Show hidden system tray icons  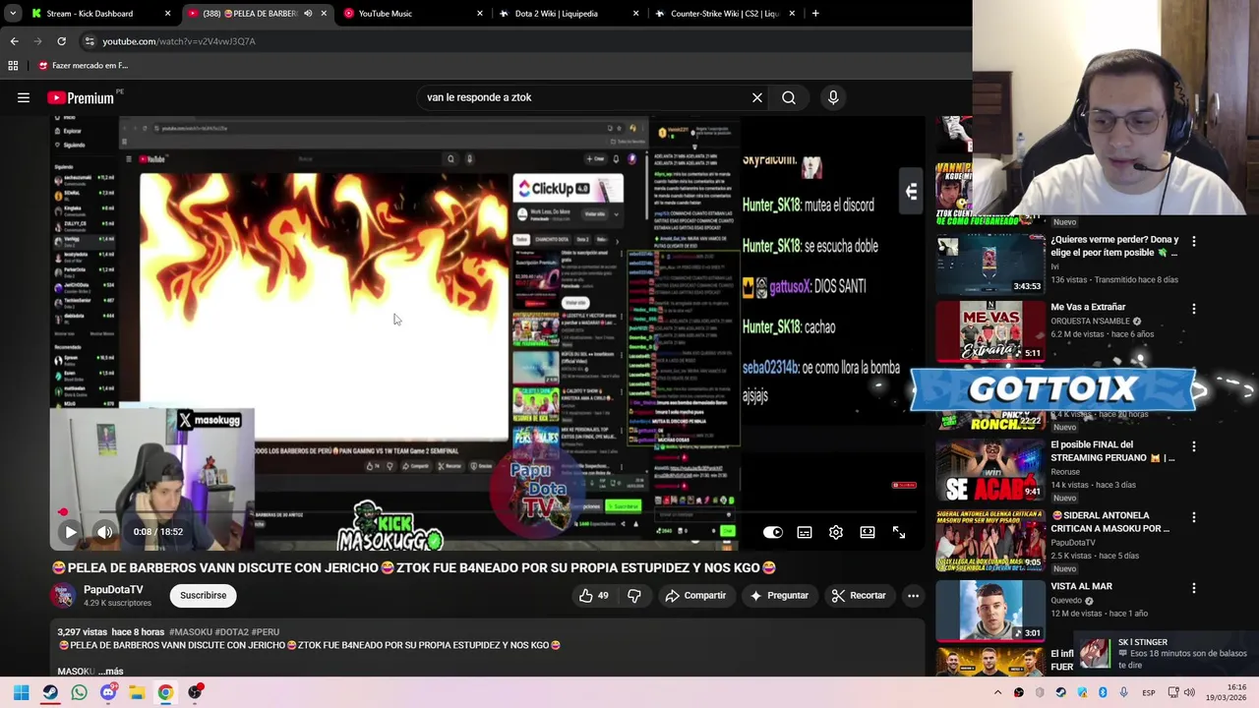(x=997, y=692)
